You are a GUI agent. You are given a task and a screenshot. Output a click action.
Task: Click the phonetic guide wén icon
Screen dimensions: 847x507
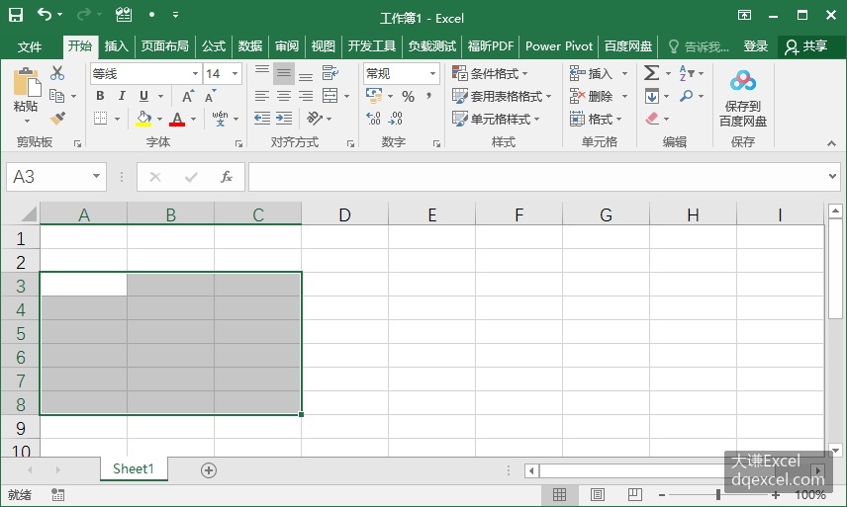click(220, 119)
